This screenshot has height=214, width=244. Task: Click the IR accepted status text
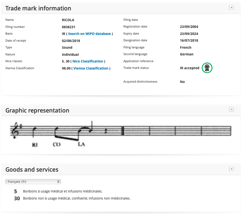tap(190, 68)
